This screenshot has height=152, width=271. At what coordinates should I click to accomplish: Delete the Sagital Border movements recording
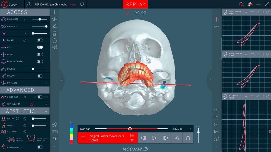coord(132,140)
